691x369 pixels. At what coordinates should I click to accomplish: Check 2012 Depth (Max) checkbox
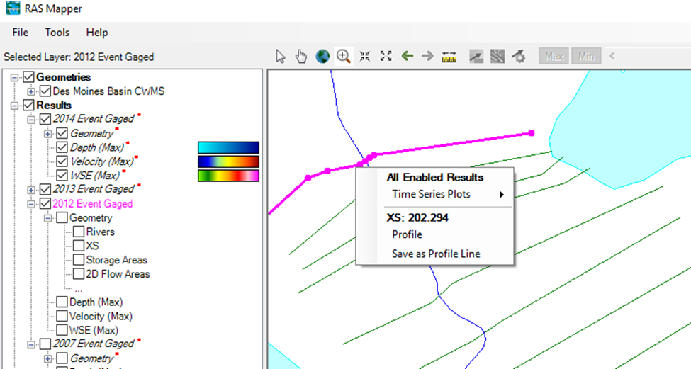click(62, 302)
